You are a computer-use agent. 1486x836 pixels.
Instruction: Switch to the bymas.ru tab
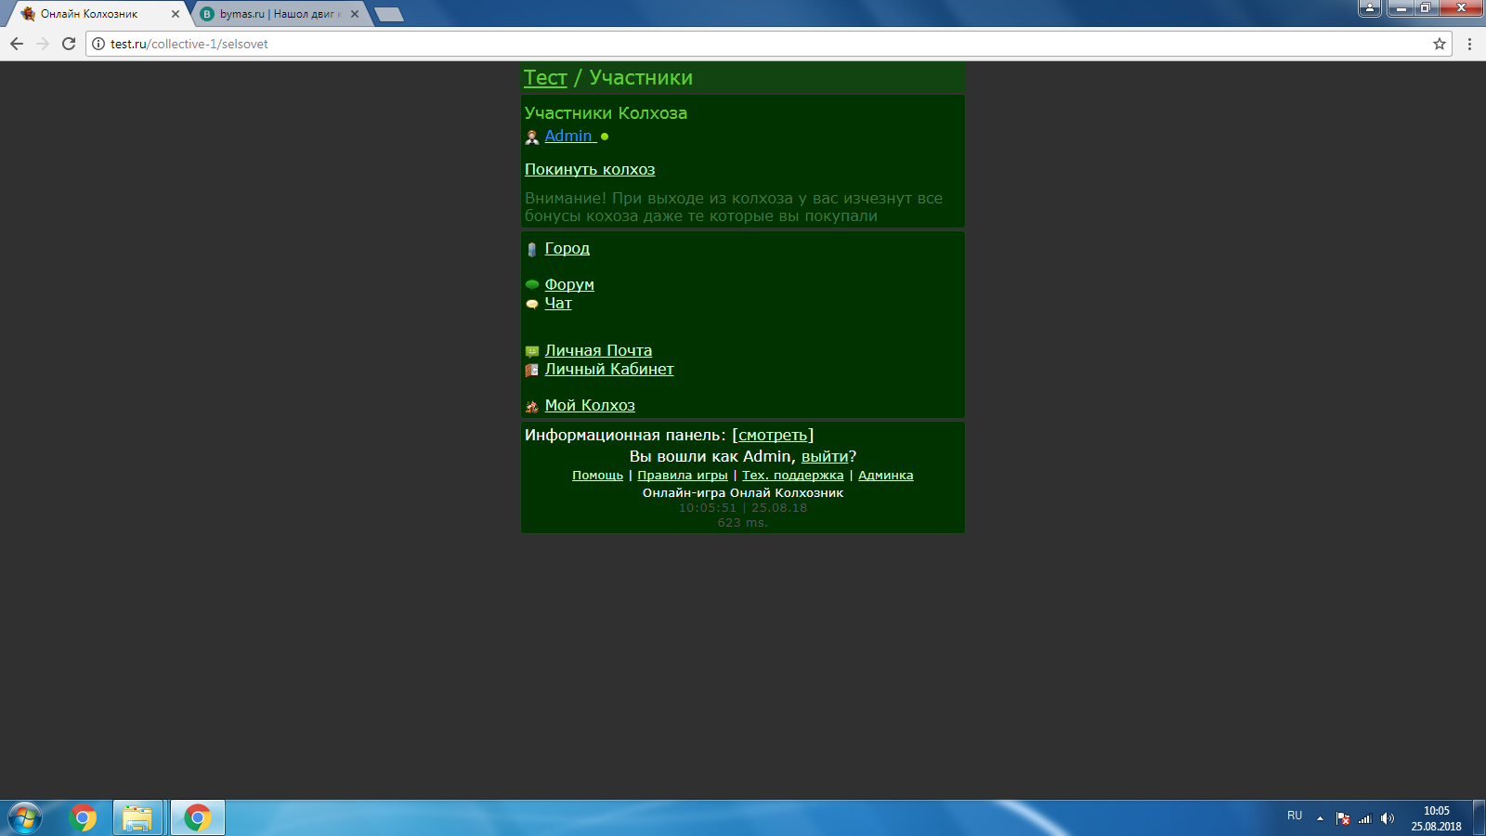point(277,14)
